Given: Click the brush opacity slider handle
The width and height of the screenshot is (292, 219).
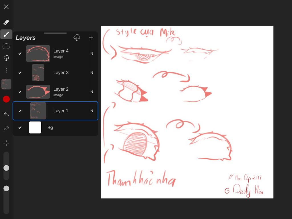Looking at the screenshot, I should 6,188.
